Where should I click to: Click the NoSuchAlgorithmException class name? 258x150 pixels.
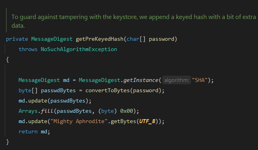click(x=79, y=49)
